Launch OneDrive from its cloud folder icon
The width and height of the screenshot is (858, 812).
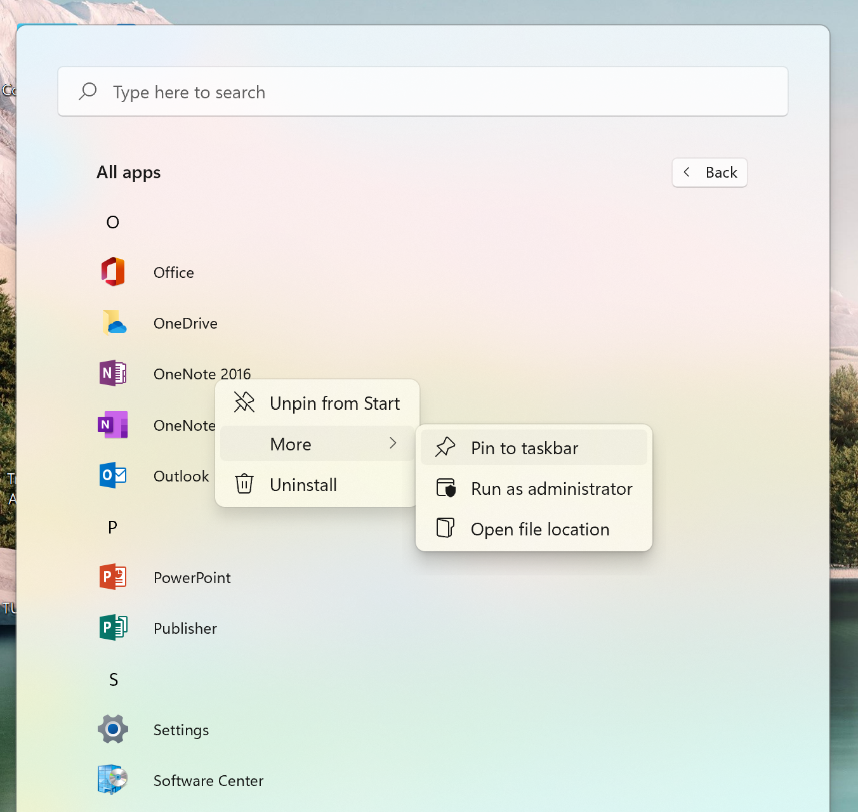[x=114, y=323]
